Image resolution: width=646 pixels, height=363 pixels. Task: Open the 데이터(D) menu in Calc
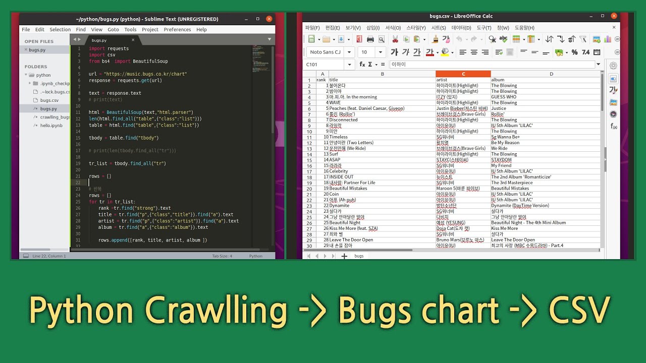pos(461,28)
